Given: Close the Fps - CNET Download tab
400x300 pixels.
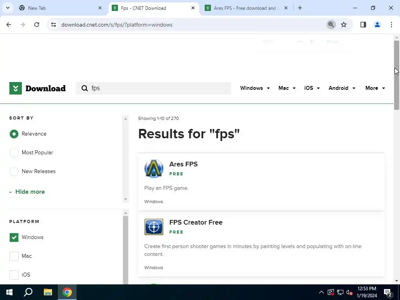Looking at the screenshot, I should pos(193,8).
